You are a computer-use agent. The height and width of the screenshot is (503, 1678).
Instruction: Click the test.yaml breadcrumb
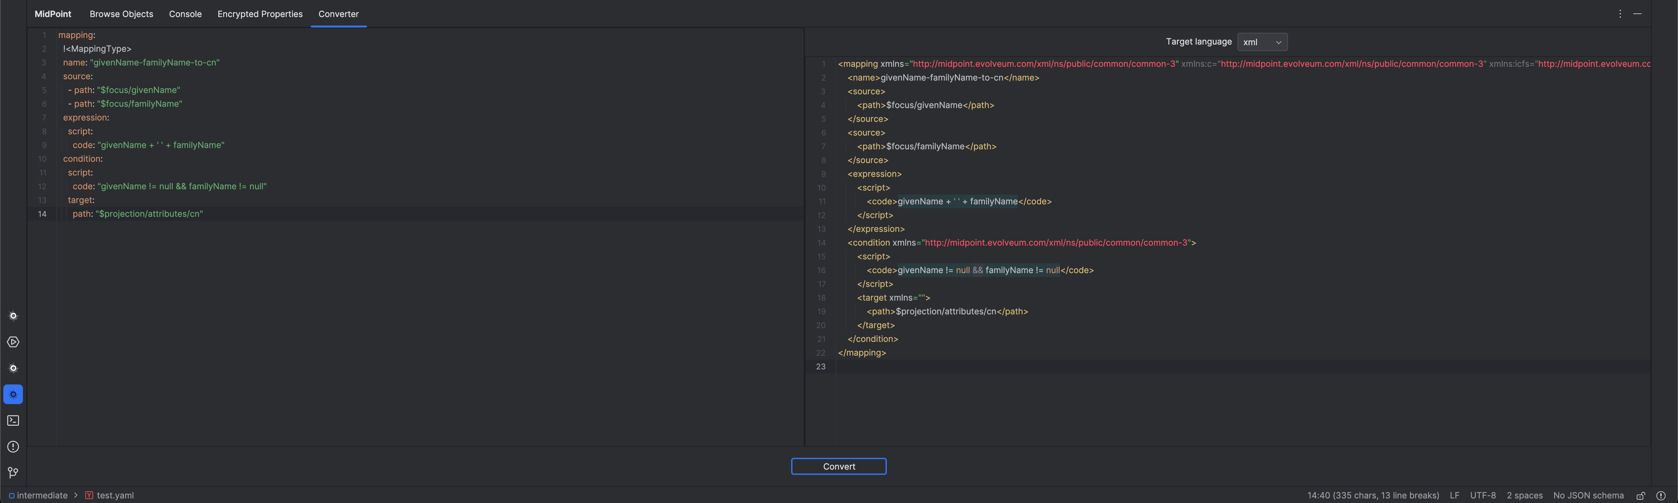click(115, 495)
